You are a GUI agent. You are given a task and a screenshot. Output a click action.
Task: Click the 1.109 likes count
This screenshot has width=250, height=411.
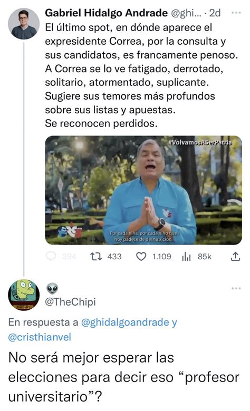tap(162, 257)
